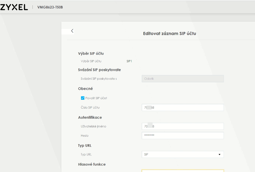Click the highlighted field under Hlasové funkce

coord(182,171)
